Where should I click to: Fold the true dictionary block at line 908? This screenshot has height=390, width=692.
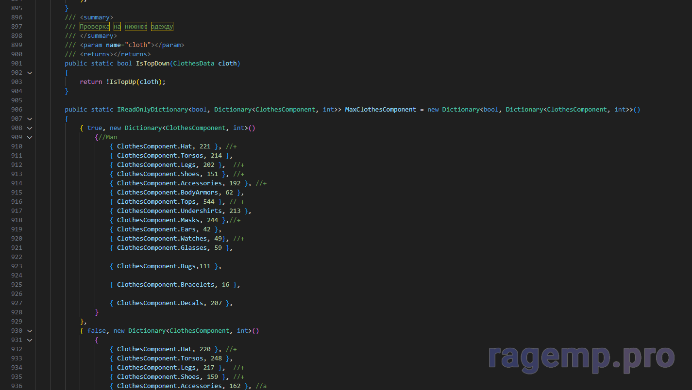30,128
